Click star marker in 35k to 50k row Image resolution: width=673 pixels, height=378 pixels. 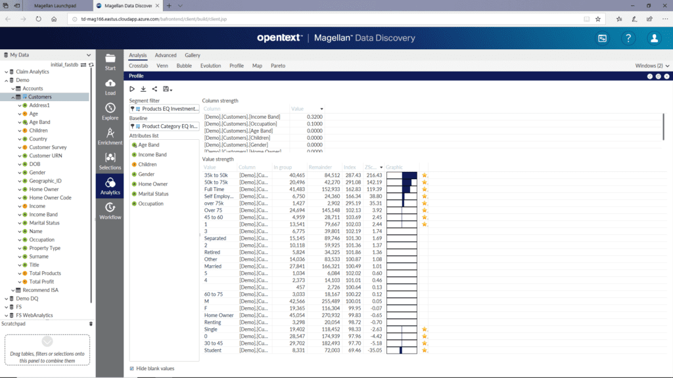(425, 175)
